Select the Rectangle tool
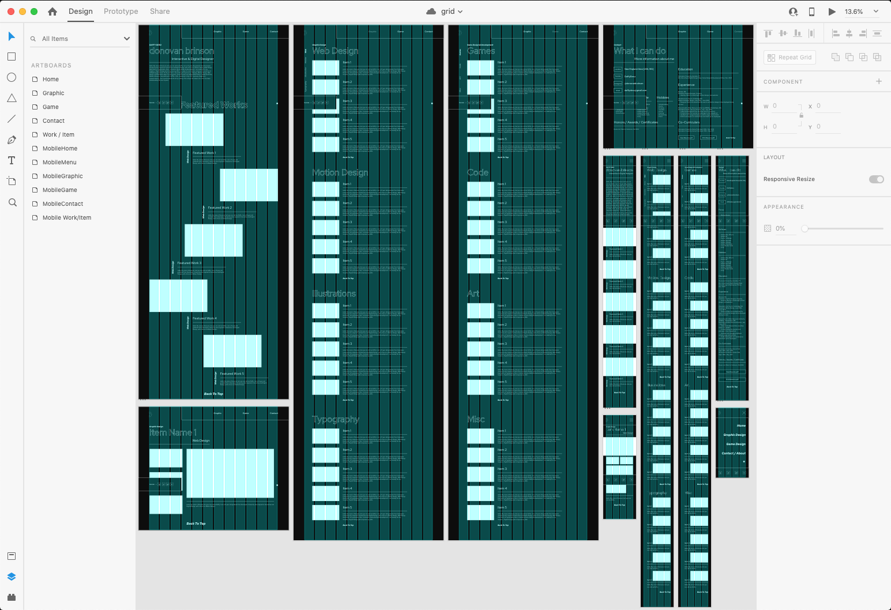Image resolution: width=891 pixels, height=610 pixels. point(12,57)
